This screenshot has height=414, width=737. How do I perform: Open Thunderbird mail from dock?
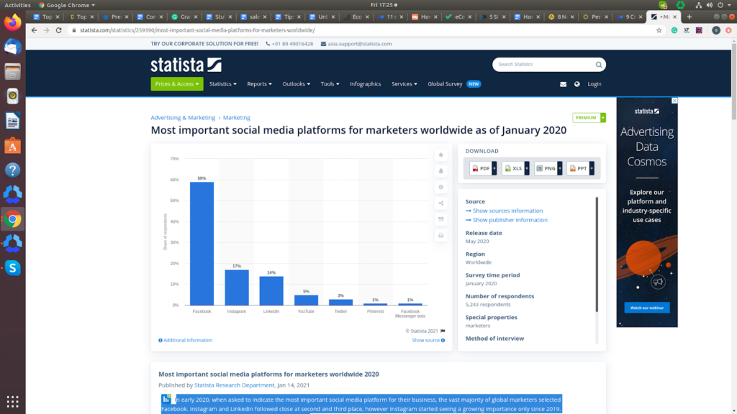[x=13, y=47]
